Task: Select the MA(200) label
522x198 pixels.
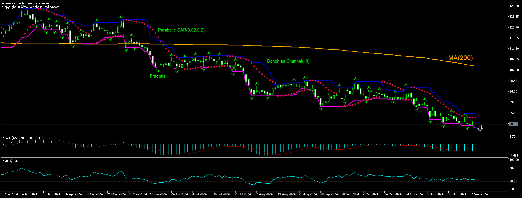Action: coord(460,58)
